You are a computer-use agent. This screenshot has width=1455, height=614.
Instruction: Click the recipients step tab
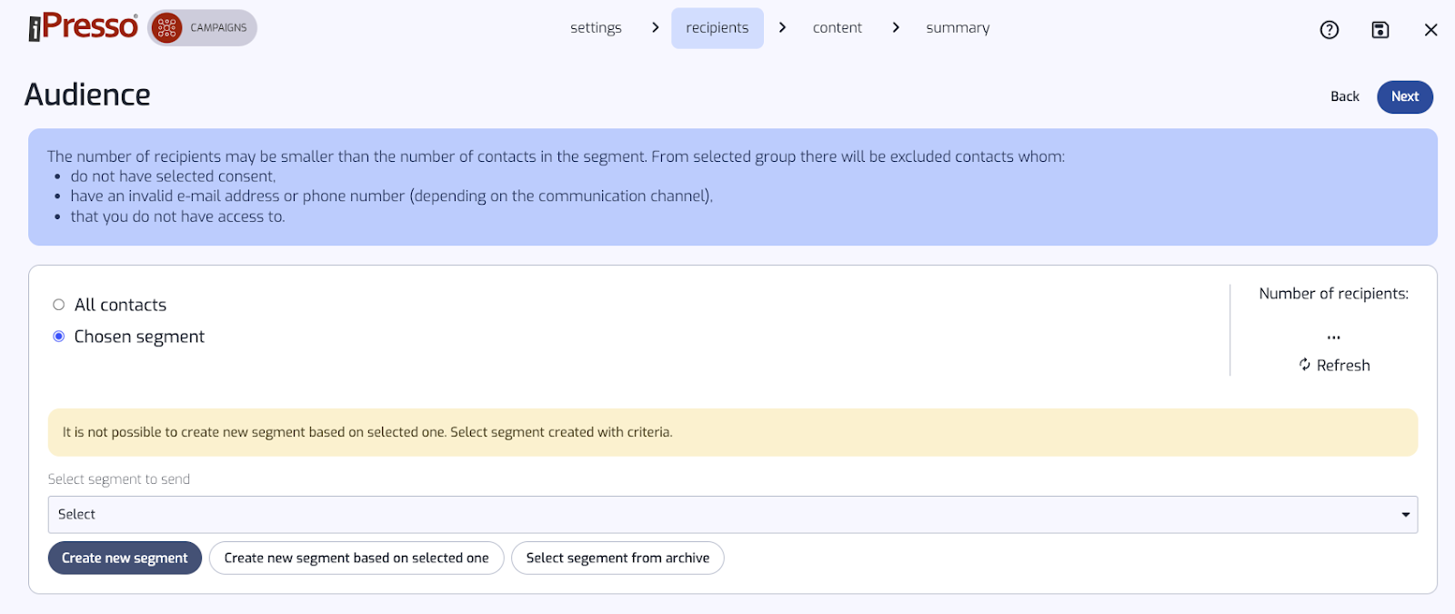pos(717,28)
